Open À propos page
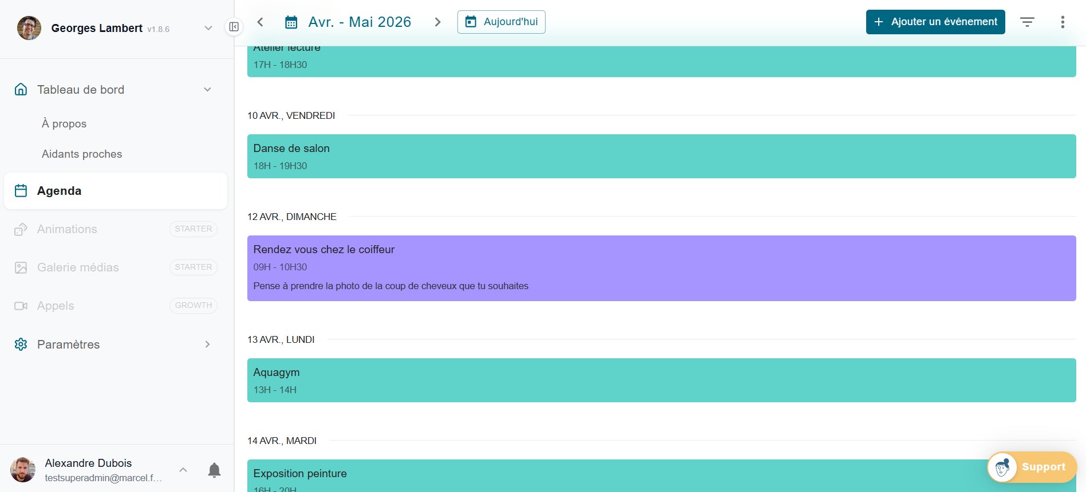 tap(64, 123)
